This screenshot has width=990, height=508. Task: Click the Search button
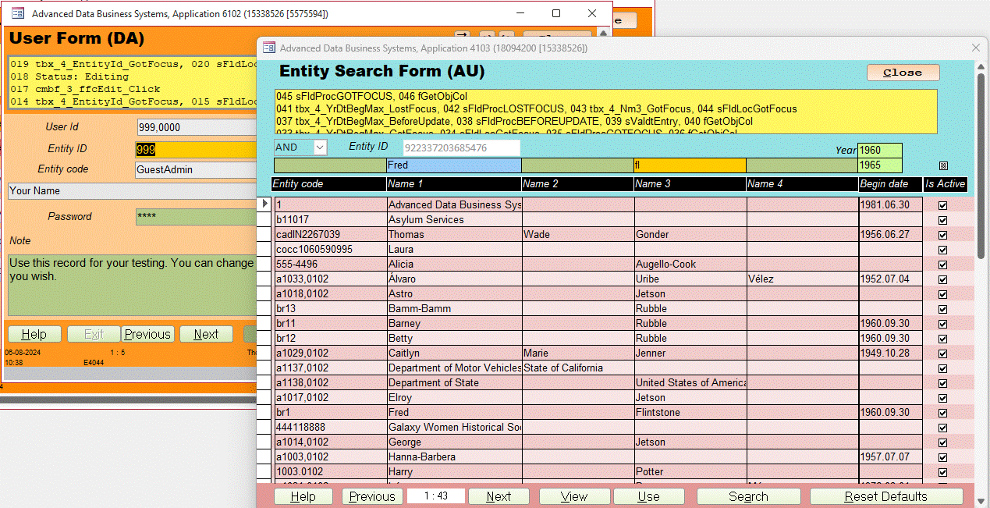click(x=747, y=496)
